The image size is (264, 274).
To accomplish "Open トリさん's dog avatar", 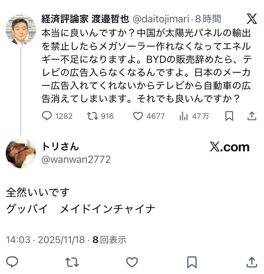I will pos(21,153).
